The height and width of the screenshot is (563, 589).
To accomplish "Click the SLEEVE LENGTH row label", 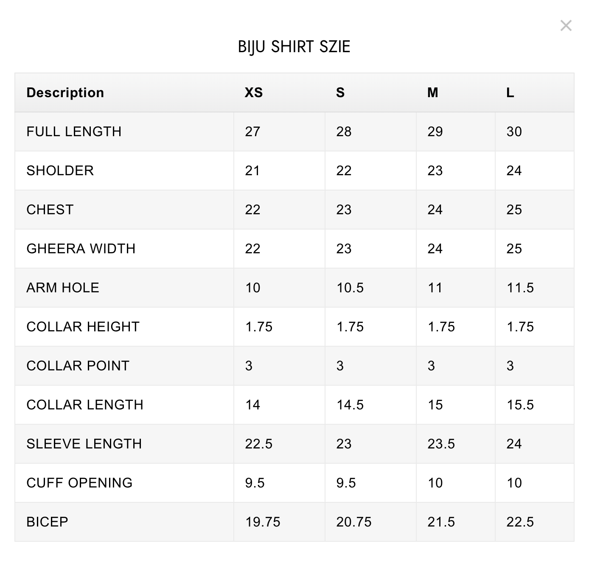I will pos(84,444).
